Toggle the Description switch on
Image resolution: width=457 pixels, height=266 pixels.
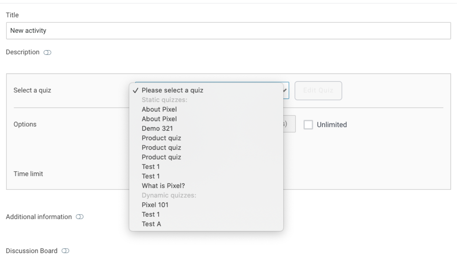pos(47,53)
